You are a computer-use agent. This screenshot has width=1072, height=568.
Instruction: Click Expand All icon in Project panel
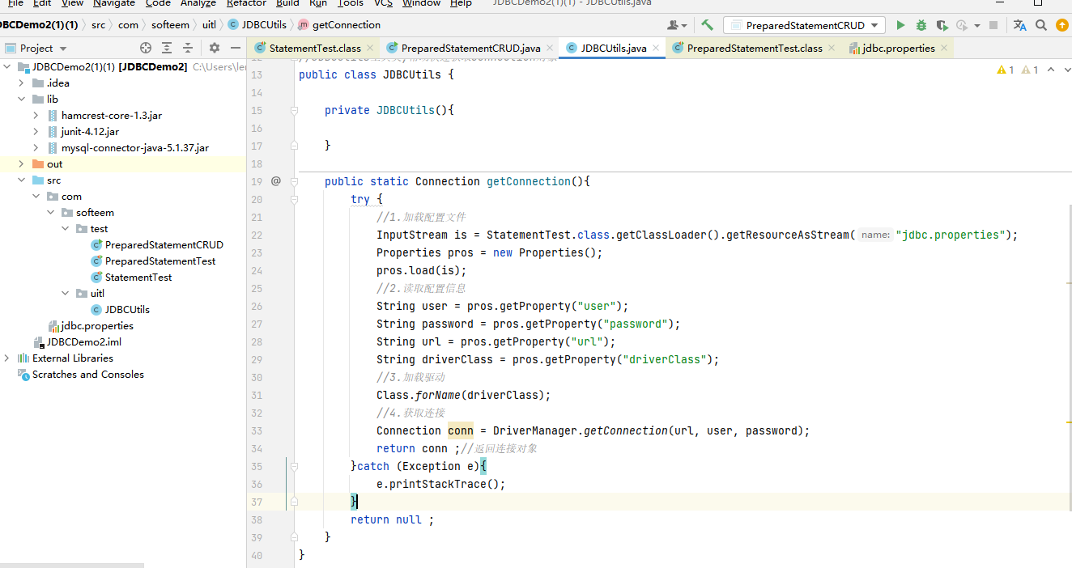tap(167, 48)
